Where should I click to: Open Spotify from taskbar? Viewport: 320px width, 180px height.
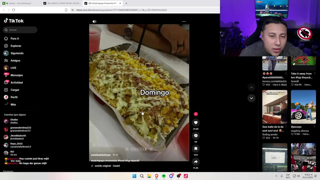tap(164, 176)
